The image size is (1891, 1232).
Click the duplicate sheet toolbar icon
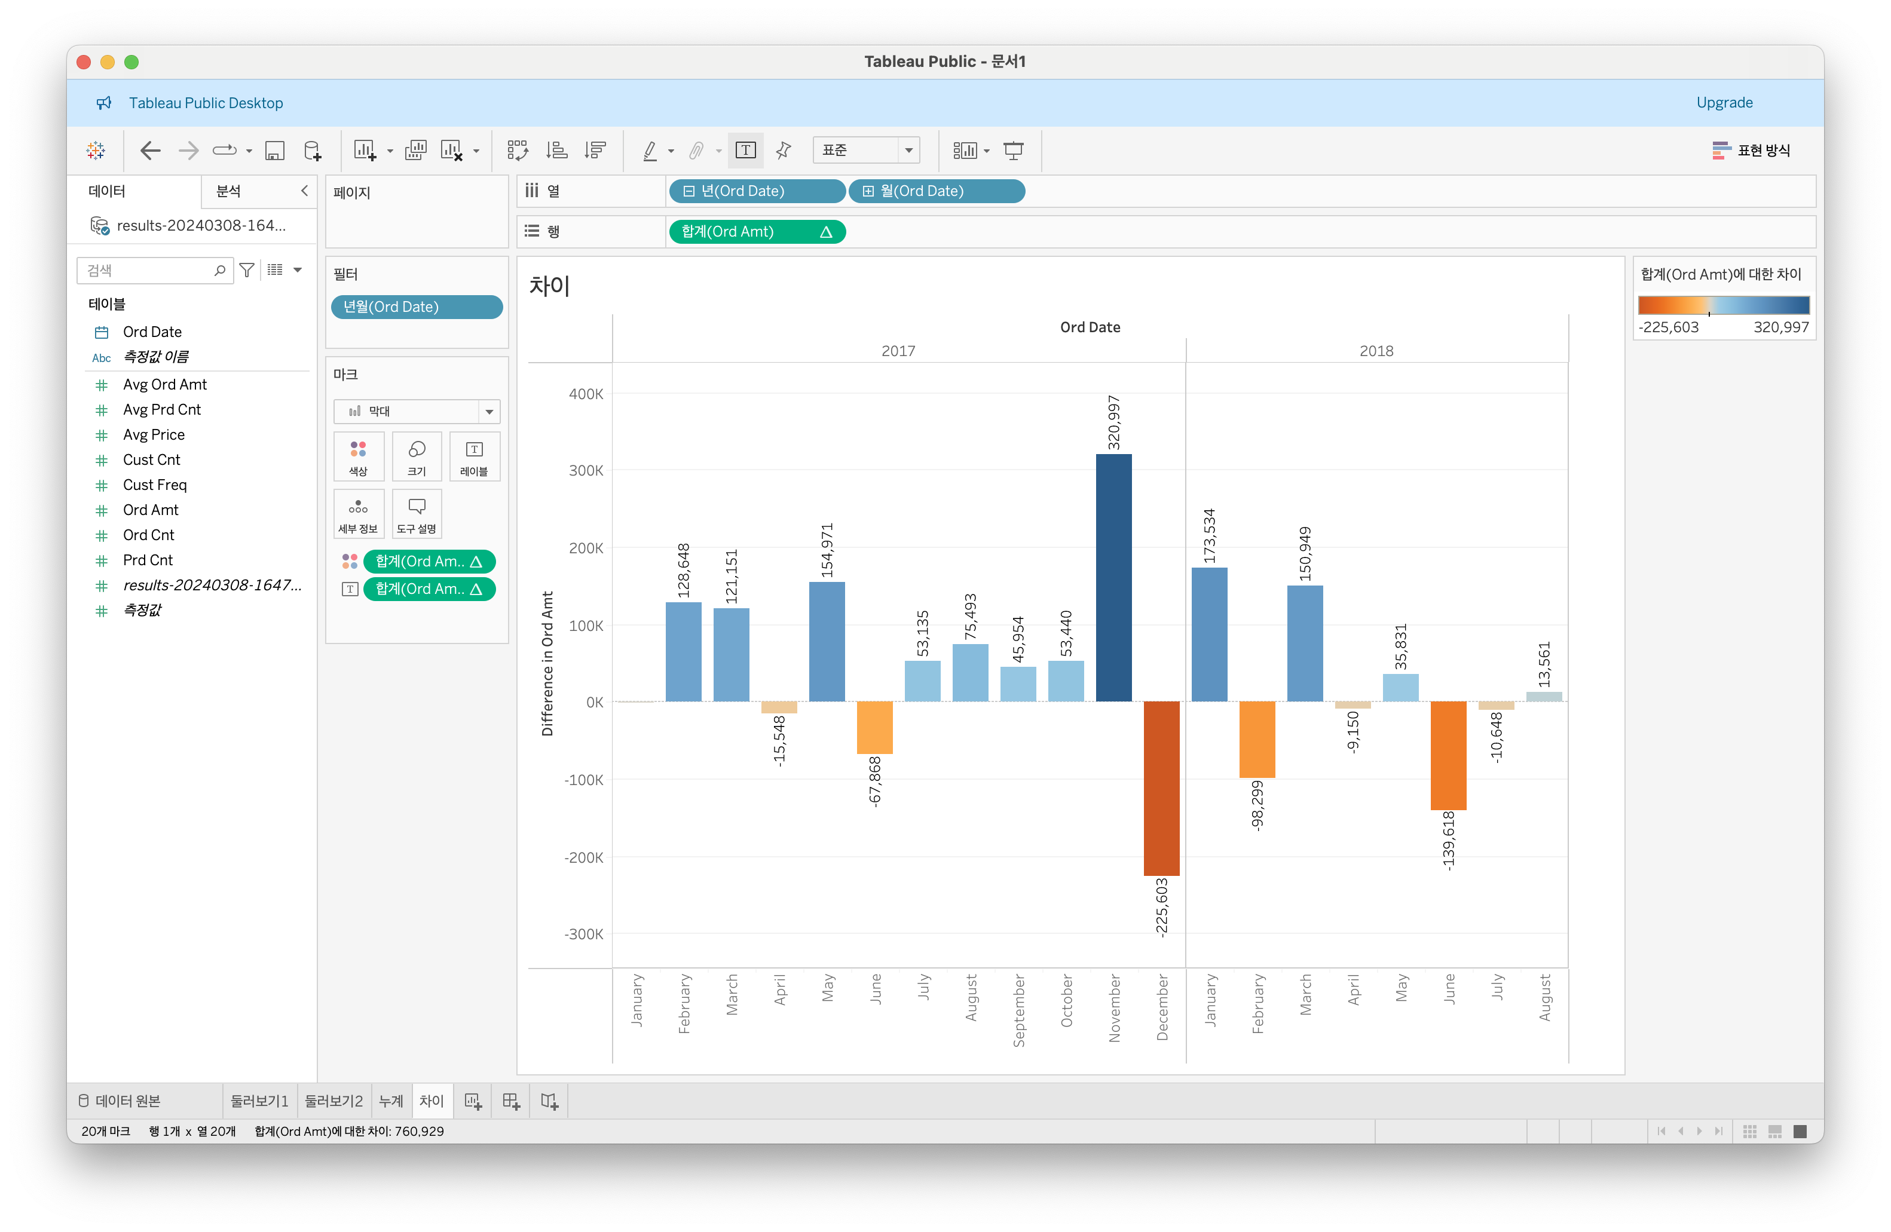click(x=415, y=150)
